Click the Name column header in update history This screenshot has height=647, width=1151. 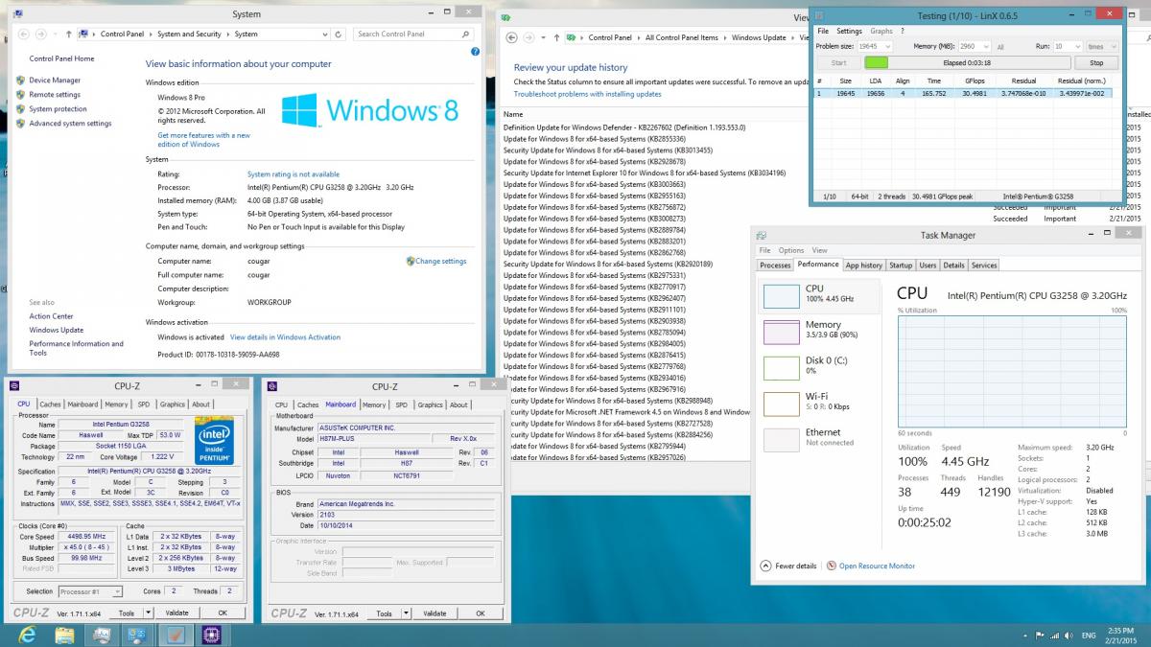click(x=513, y=114)
